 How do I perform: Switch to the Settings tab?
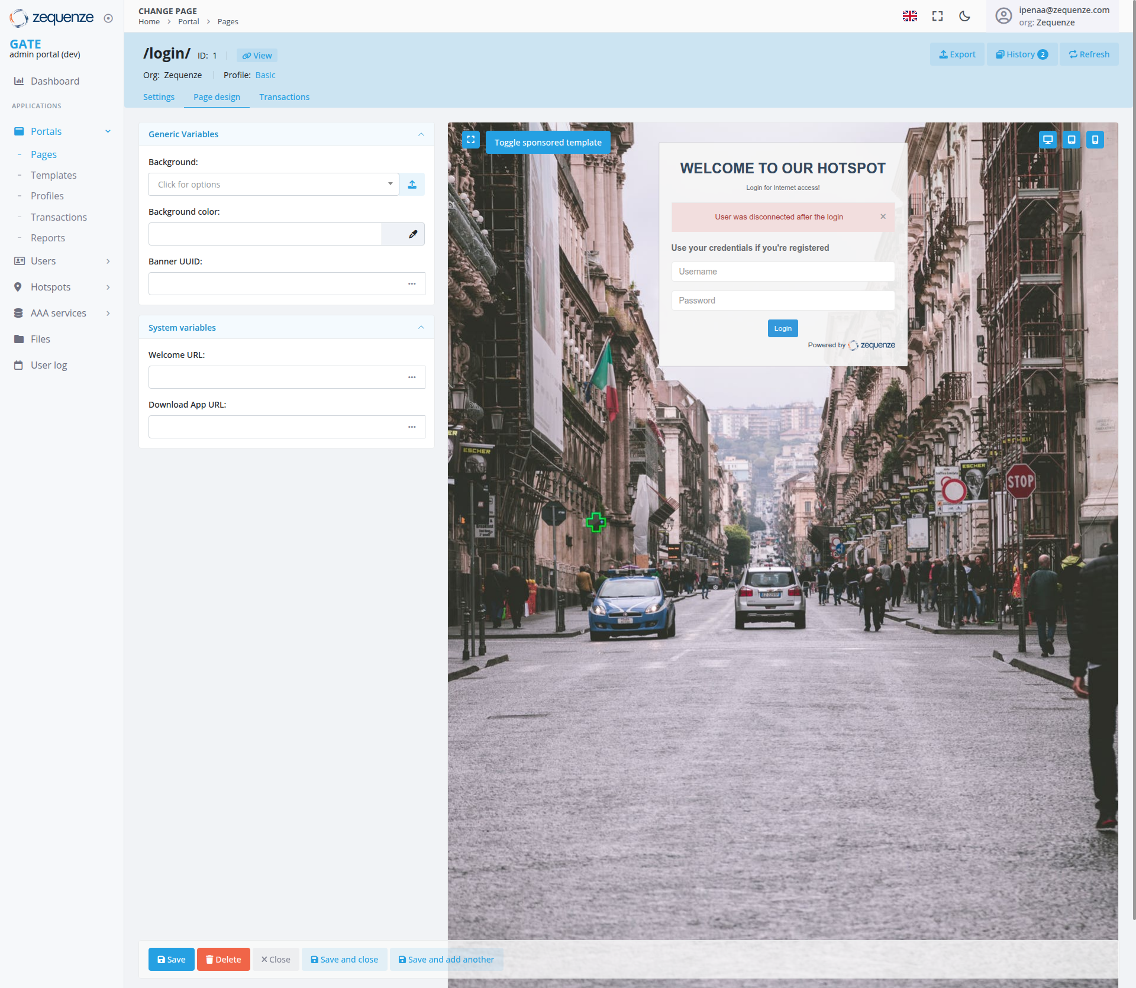159,97
